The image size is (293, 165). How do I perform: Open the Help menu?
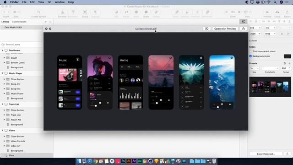click(x=71, y=2)
